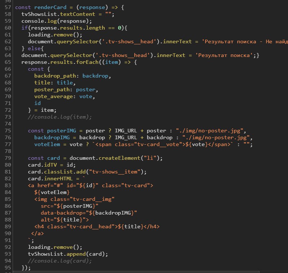Click card.innerHTML on line 82
Screen dimensions: 288x273
50,179
